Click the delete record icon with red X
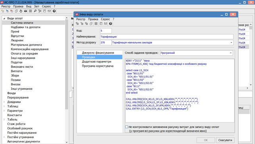 [x=12, y=11]
